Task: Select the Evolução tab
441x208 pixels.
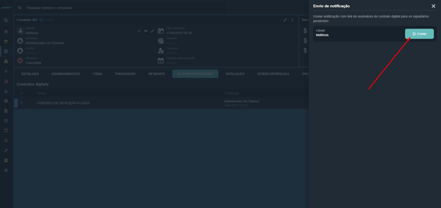Action: pos(235,74)
